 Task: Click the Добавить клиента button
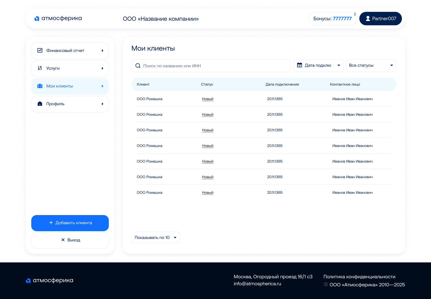70,223
